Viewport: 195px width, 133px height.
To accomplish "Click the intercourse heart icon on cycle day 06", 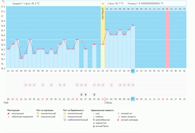I will tap(30, 85).
